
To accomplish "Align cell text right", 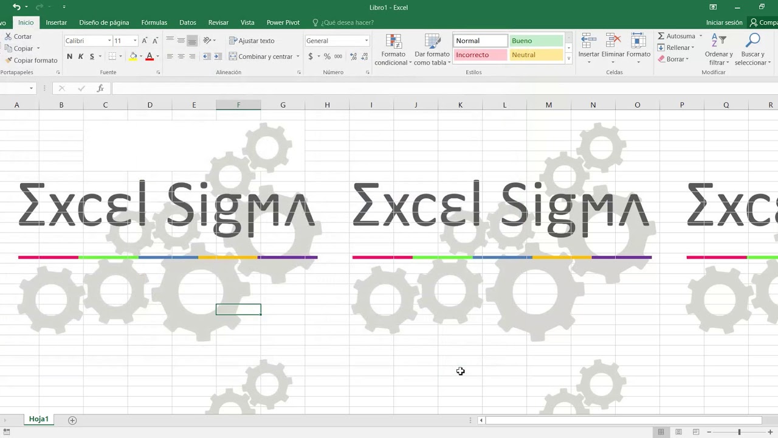I will tap(192, 57).
